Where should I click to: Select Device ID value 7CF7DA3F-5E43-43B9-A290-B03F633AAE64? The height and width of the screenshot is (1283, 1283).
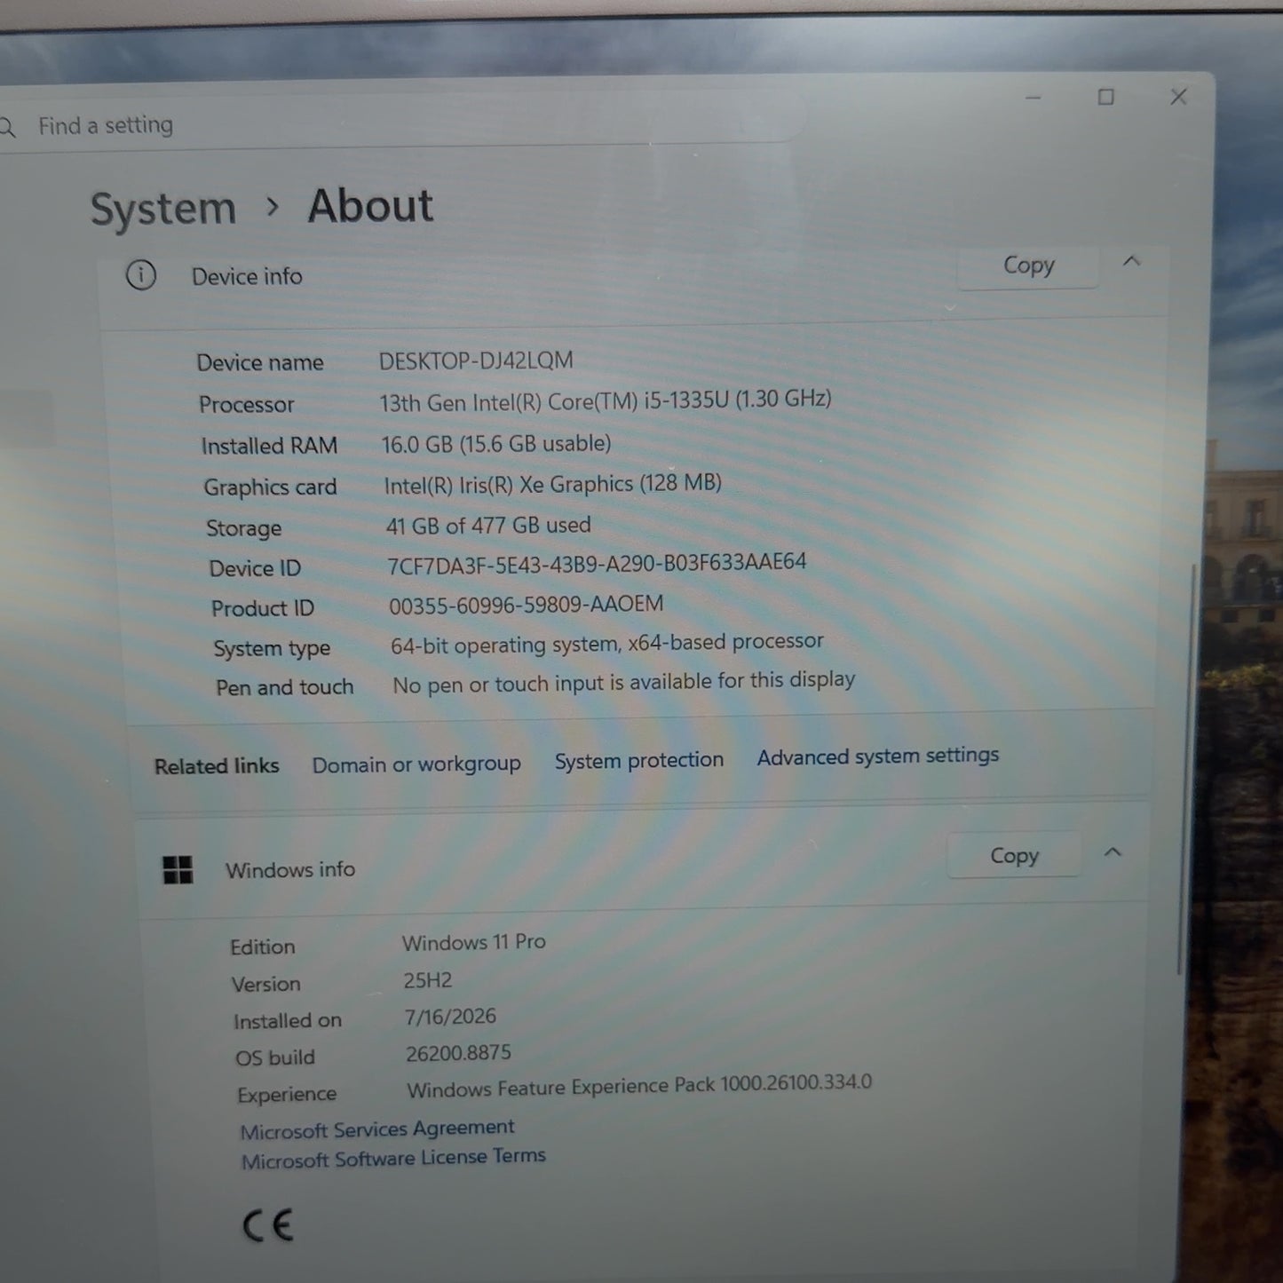tap(597, 564)
